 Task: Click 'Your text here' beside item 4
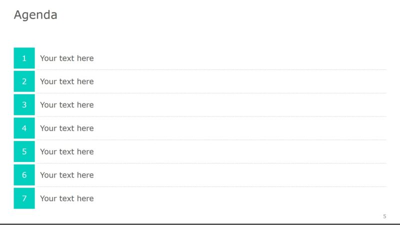tap(67, 128)
